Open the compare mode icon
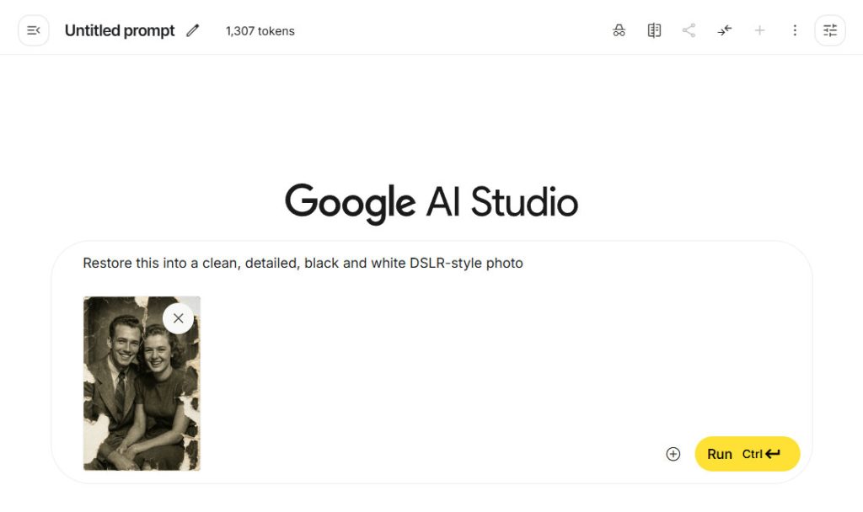 click(x=654, y=31)
